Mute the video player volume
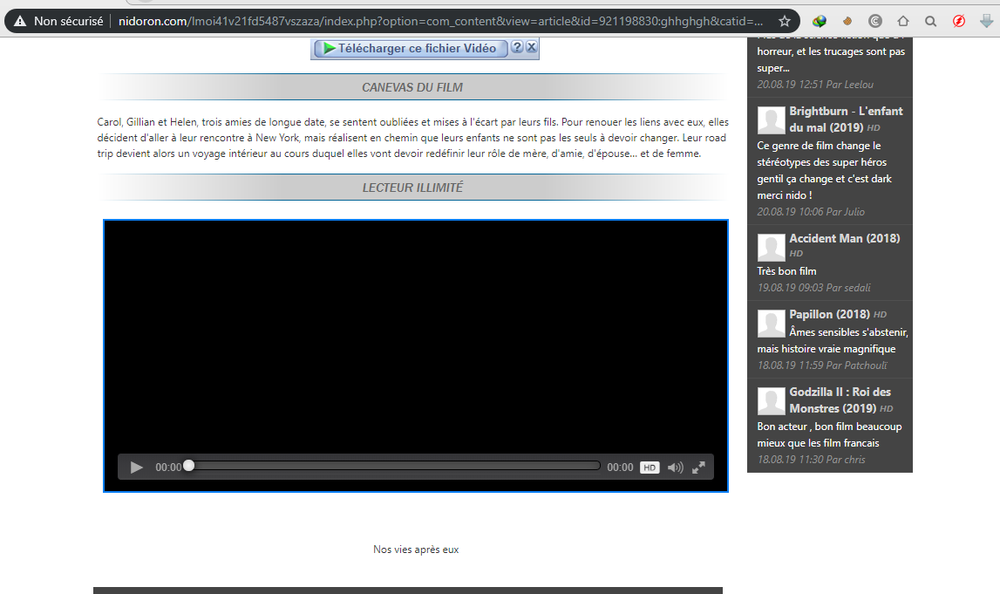Screen dimensions: 1000x594 pyautogui.click(x=676, y=467)
